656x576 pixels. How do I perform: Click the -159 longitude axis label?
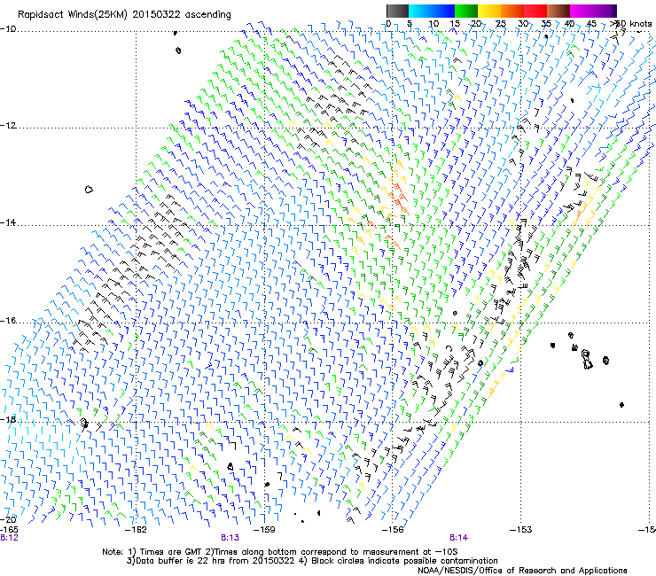pyautogui.click(x=264, y=530)
